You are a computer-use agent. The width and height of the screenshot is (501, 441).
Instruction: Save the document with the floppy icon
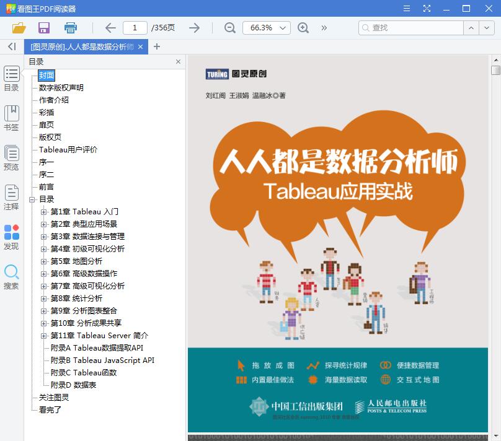click(44, 28)
